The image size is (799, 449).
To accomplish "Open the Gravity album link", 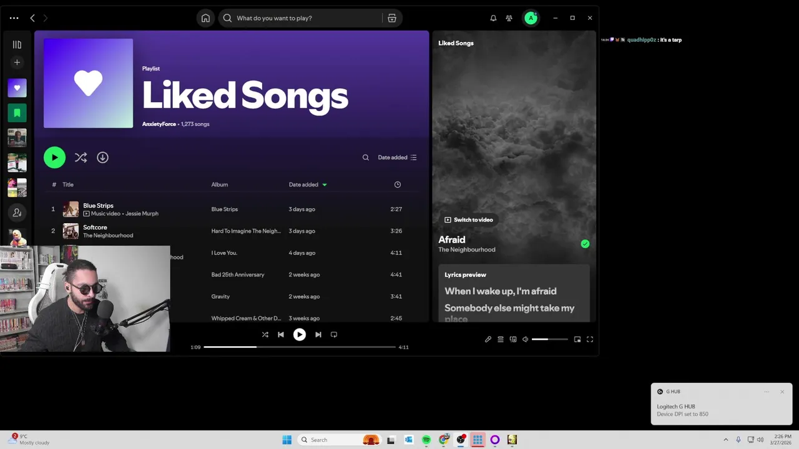I will [220, 296].
